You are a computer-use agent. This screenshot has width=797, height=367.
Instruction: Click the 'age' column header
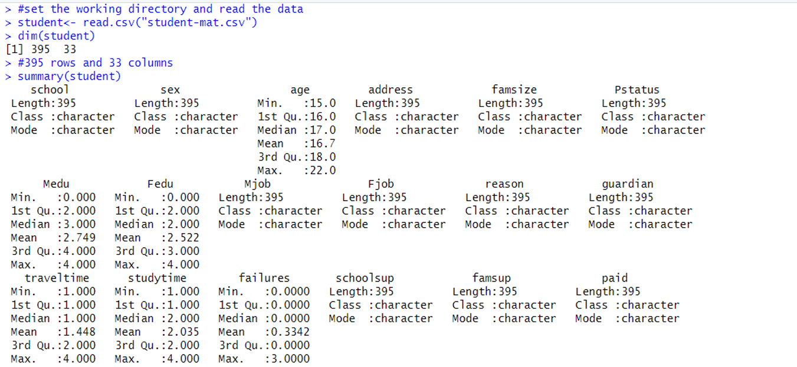coord(300,90)
